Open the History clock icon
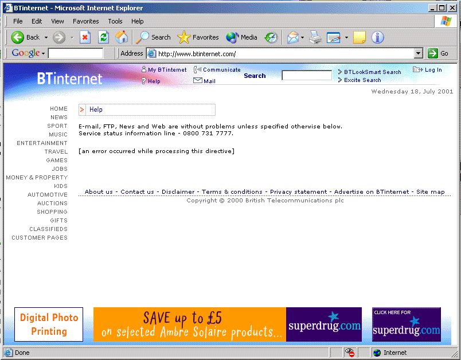461x360 pixels. point(271,37)
